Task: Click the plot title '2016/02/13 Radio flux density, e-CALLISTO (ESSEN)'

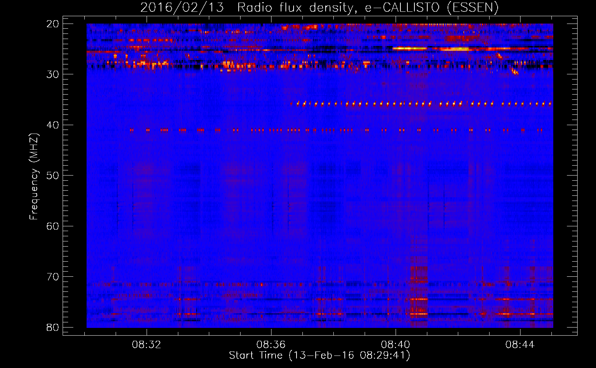Action: click(x=319, y=7)
